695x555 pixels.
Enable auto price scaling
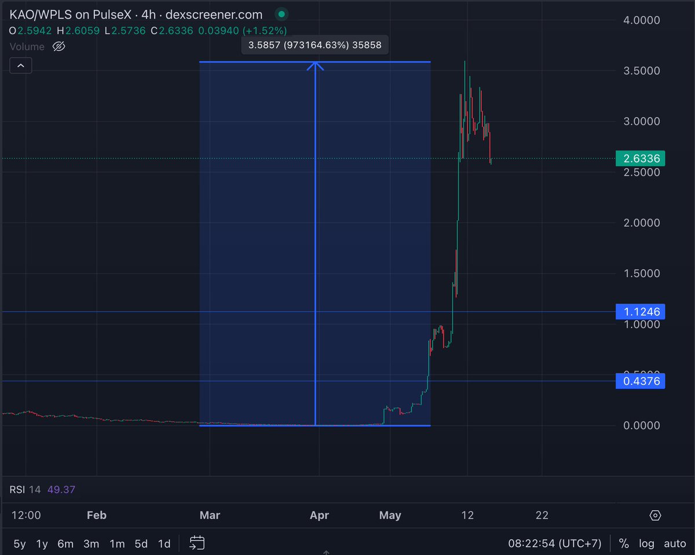(674, 544)
